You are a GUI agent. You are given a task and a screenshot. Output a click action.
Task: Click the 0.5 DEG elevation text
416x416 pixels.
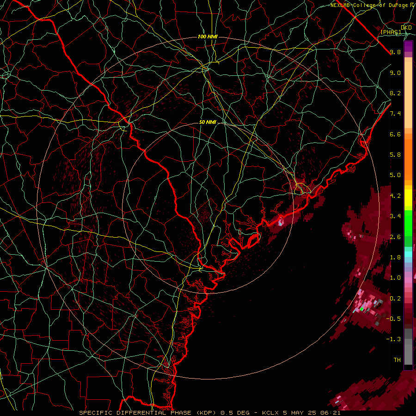[x=235, y=413]
